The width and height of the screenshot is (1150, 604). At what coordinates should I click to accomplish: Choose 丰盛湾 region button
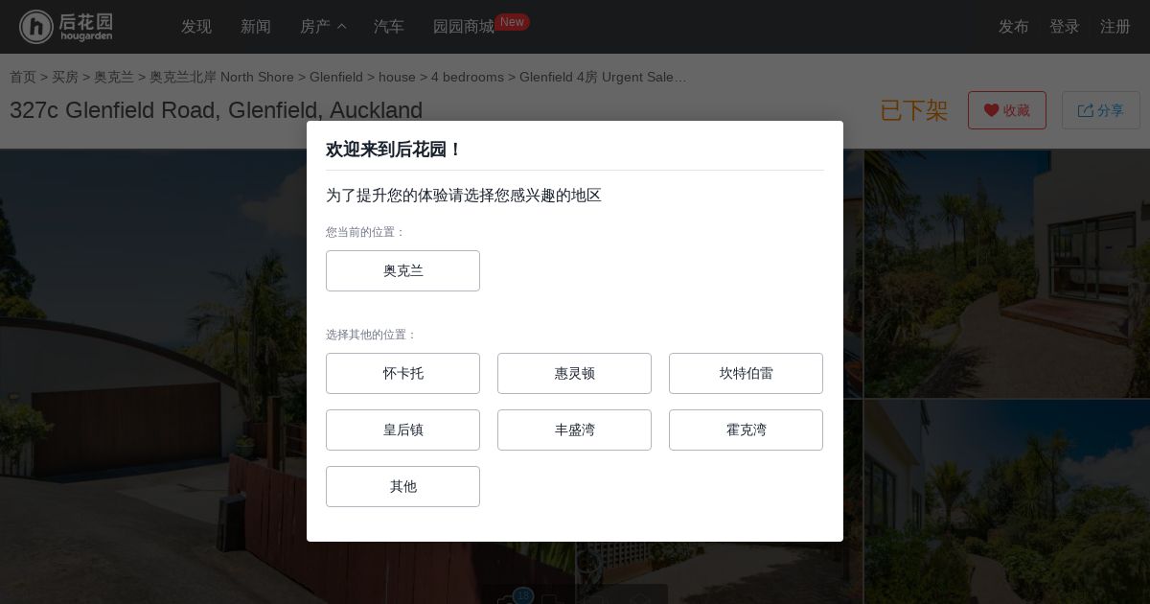click(x=574, y=430)
